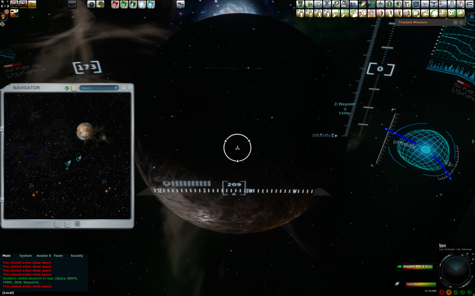This screenshot has width=475, height=296.
Task: Click the red ship ability icon
Action: click(115, 4)
